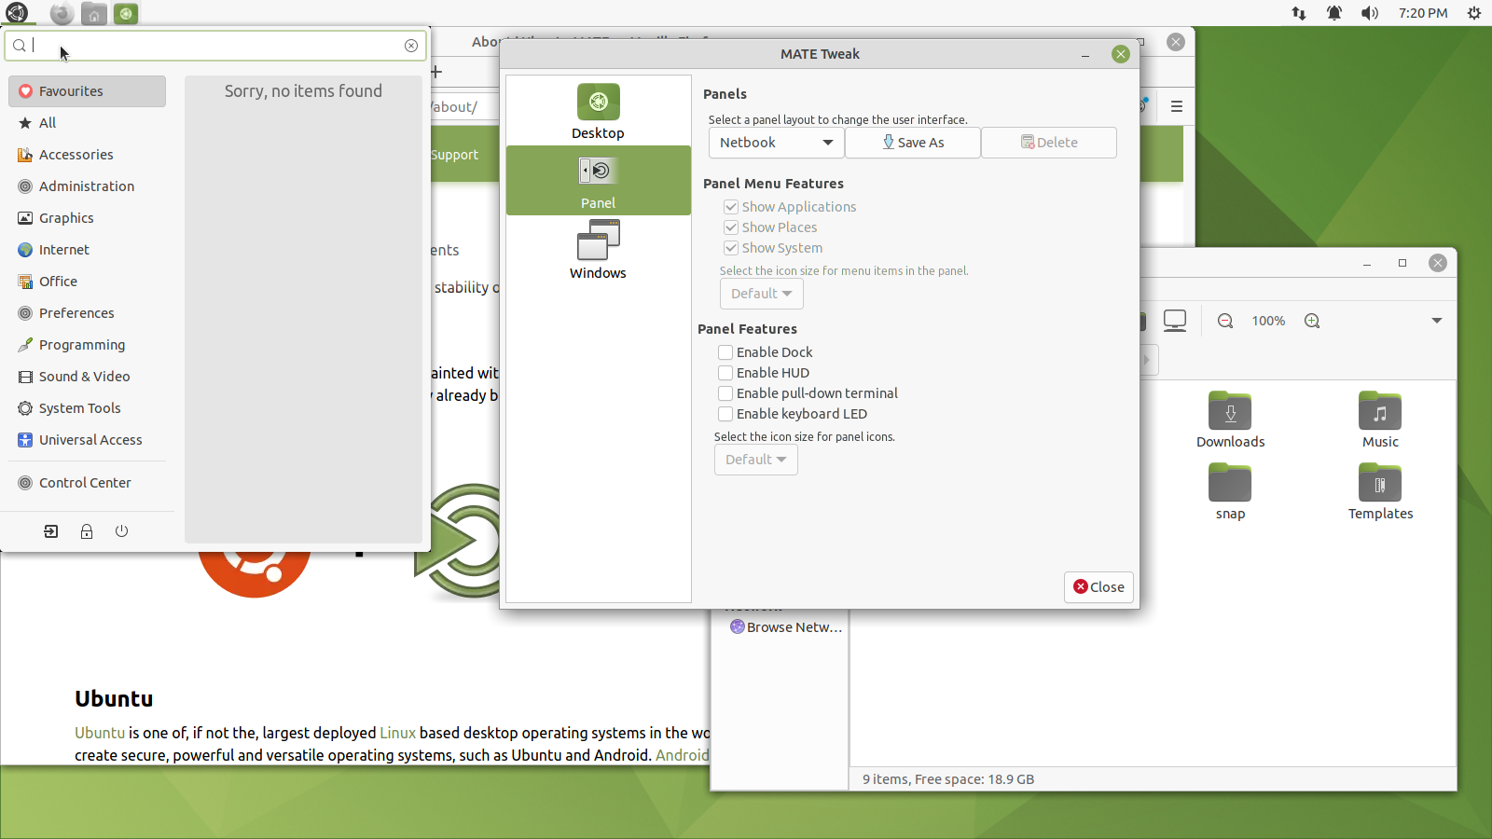Image resolution: width=1492 pixels, height=839 pixels.
Task: Click the log out icon in menu
Action: (x=51, y=531)
